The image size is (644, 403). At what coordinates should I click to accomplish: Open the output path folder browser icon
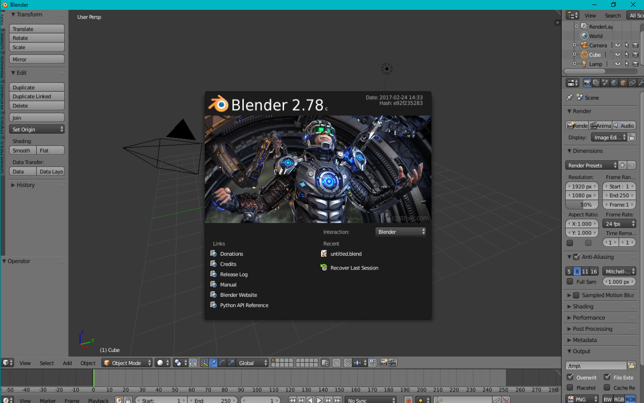[631, 366]
